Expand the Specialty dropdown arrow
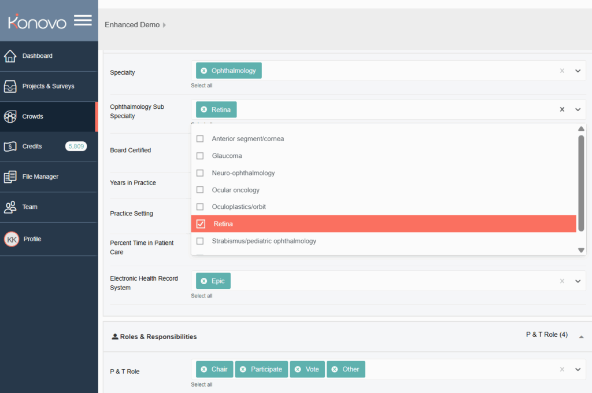592x393 pixels. click(578, 71)
